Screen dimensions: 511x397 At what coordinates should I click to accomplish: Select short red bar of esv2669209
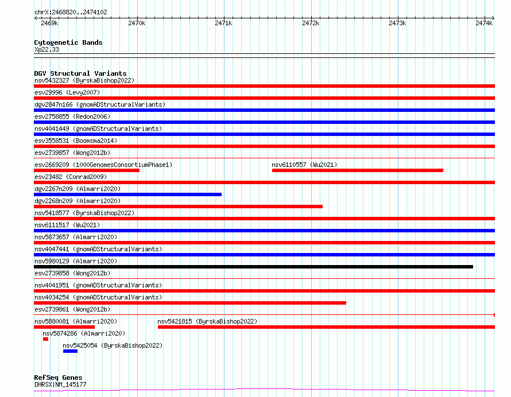pyautogui.click(x=87, y=170)
